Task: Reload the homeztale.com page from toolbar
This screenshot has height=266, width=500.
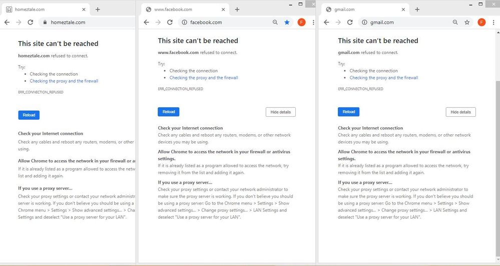Action: coord(31,22)
